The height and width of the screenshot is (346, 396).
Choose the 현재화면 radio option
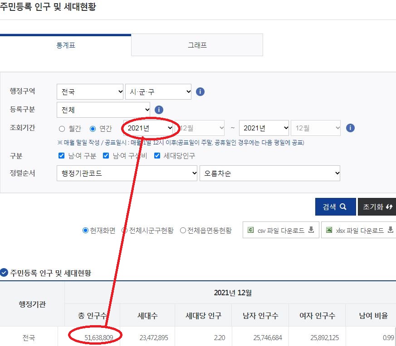[x=85, y=230]
